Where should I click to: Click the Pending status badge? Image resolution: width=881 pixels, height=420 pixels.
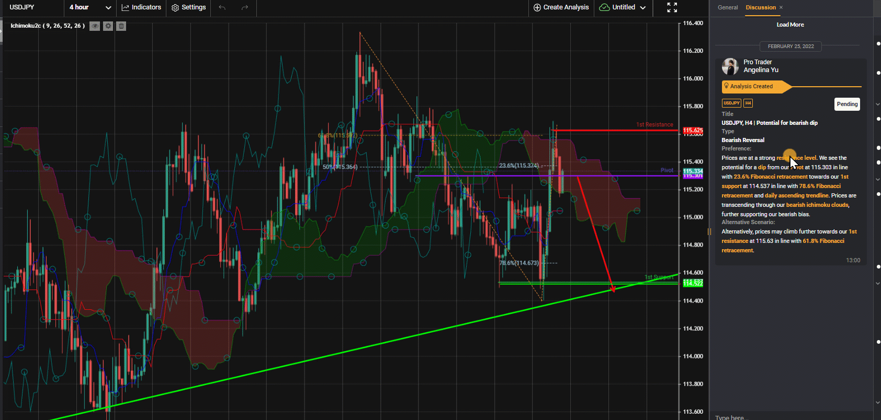coord(847,104)
